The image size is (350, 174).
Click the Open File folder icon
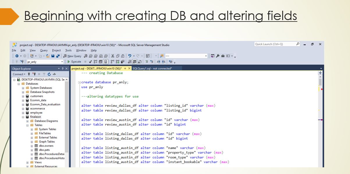coord(48,56)
